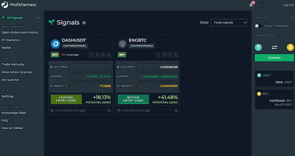Screen dimensions: 295x156
Task: Open the notifications bell
Action: pyautogui.click(x=251, y=5)
